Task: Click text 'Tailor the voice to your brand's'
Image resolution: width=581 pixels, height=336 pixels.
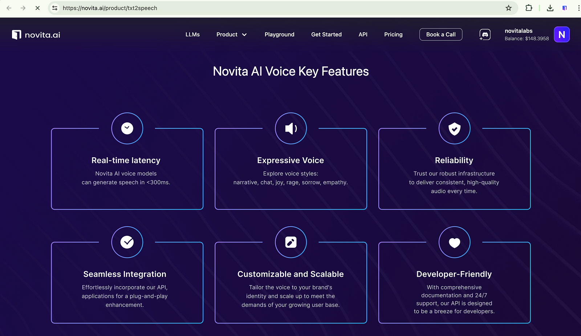Action: pyautogui.click(x=290, y=287)
